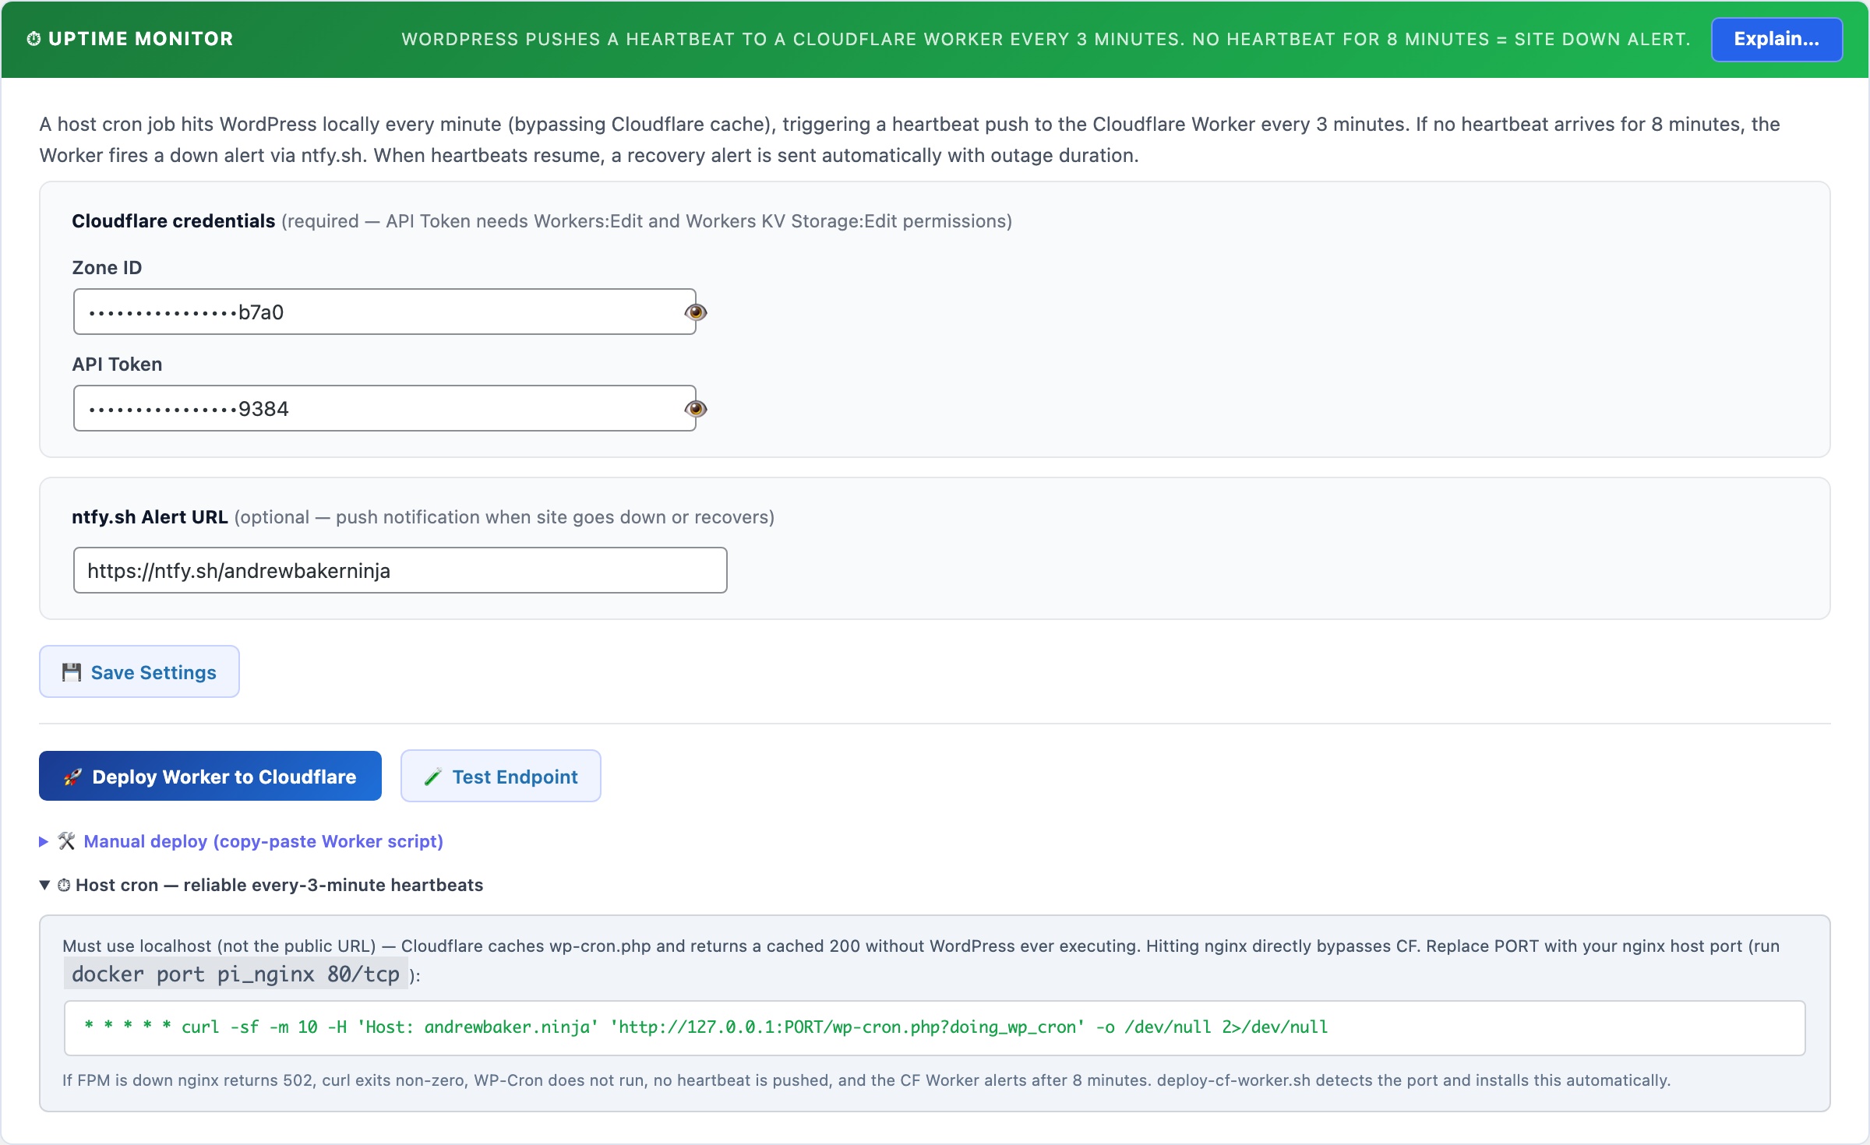Click the Test Endpoint button
This screenshot has height=1145, width=1870.
[x=500, y=776]
